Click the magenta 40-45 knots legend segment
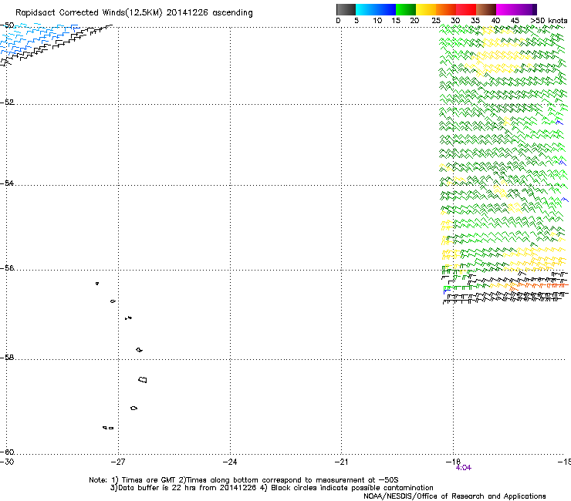The height and width of the screenshot is (501, 571). tap(506, 9)
